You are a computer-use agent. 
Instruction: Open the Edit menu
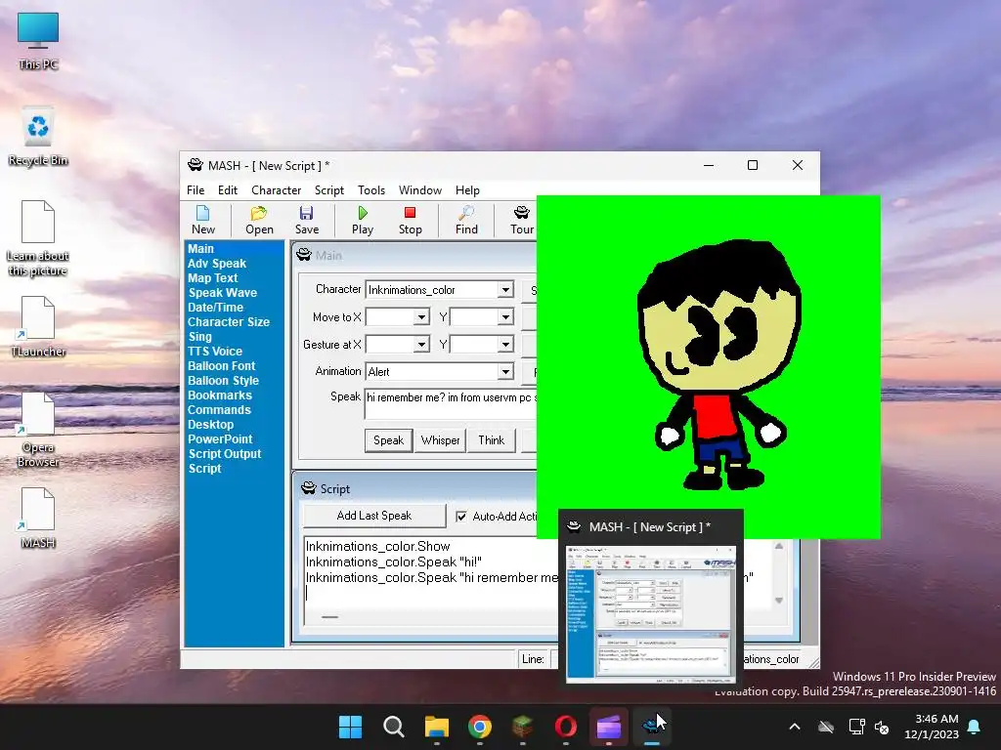point(227,190)
